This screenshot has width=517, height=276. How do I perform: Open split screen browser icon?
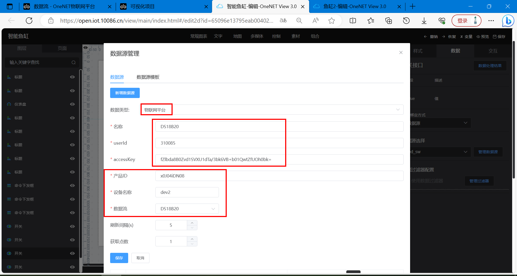click(x=353, y=20)
